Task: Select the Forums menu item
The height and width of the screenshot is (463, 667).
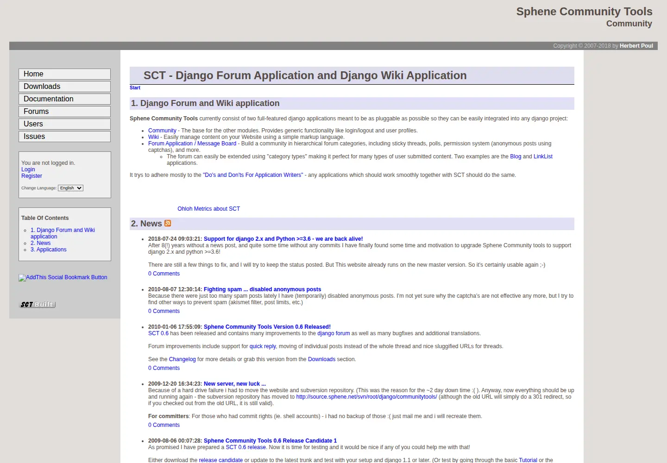Action: click(x=64, y=112)
